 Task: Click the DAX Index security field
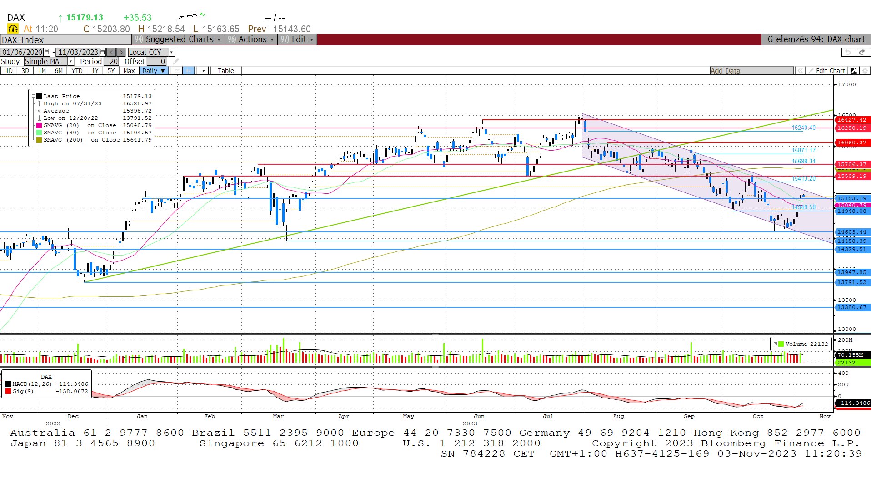[66, 40]
